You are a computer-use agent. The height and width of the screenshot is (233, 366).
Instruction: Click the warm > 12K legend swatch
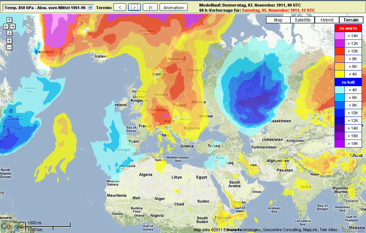pyautogui.click(x=340, y=43)
